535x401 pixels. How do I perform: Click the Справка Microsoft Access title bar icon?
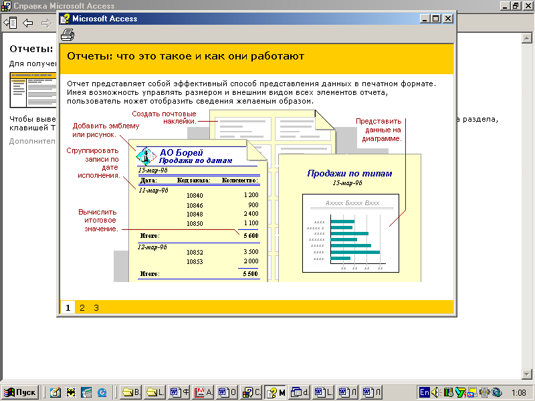pyautogui.click(x=6, y=6)
